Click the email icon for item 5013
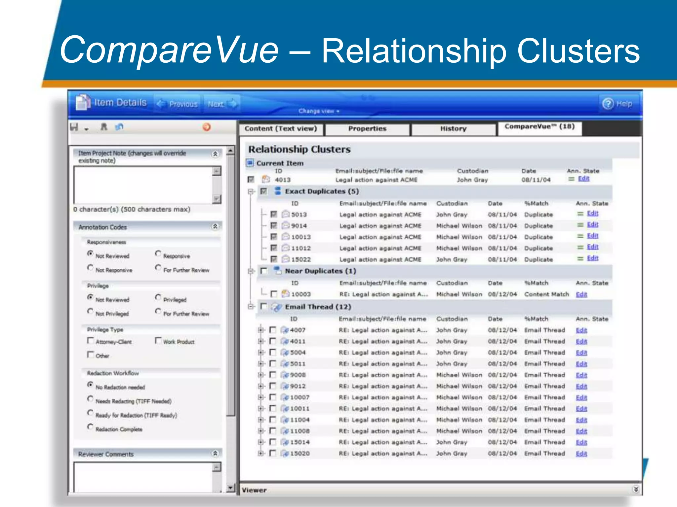 (x=286, y=215)
